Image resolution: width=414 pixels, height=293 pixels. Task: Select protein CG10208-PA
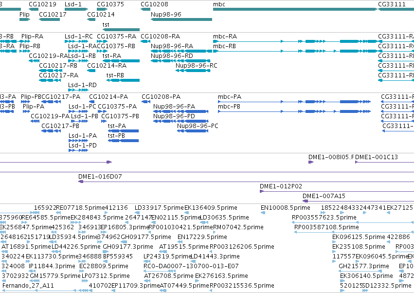146,102
